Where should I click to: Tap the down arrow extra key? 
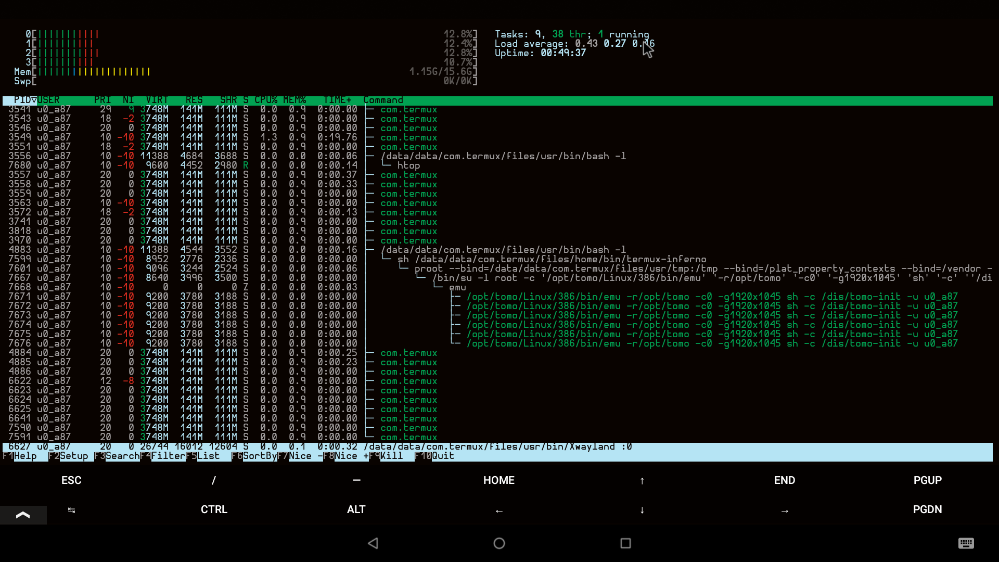(642, 510)
